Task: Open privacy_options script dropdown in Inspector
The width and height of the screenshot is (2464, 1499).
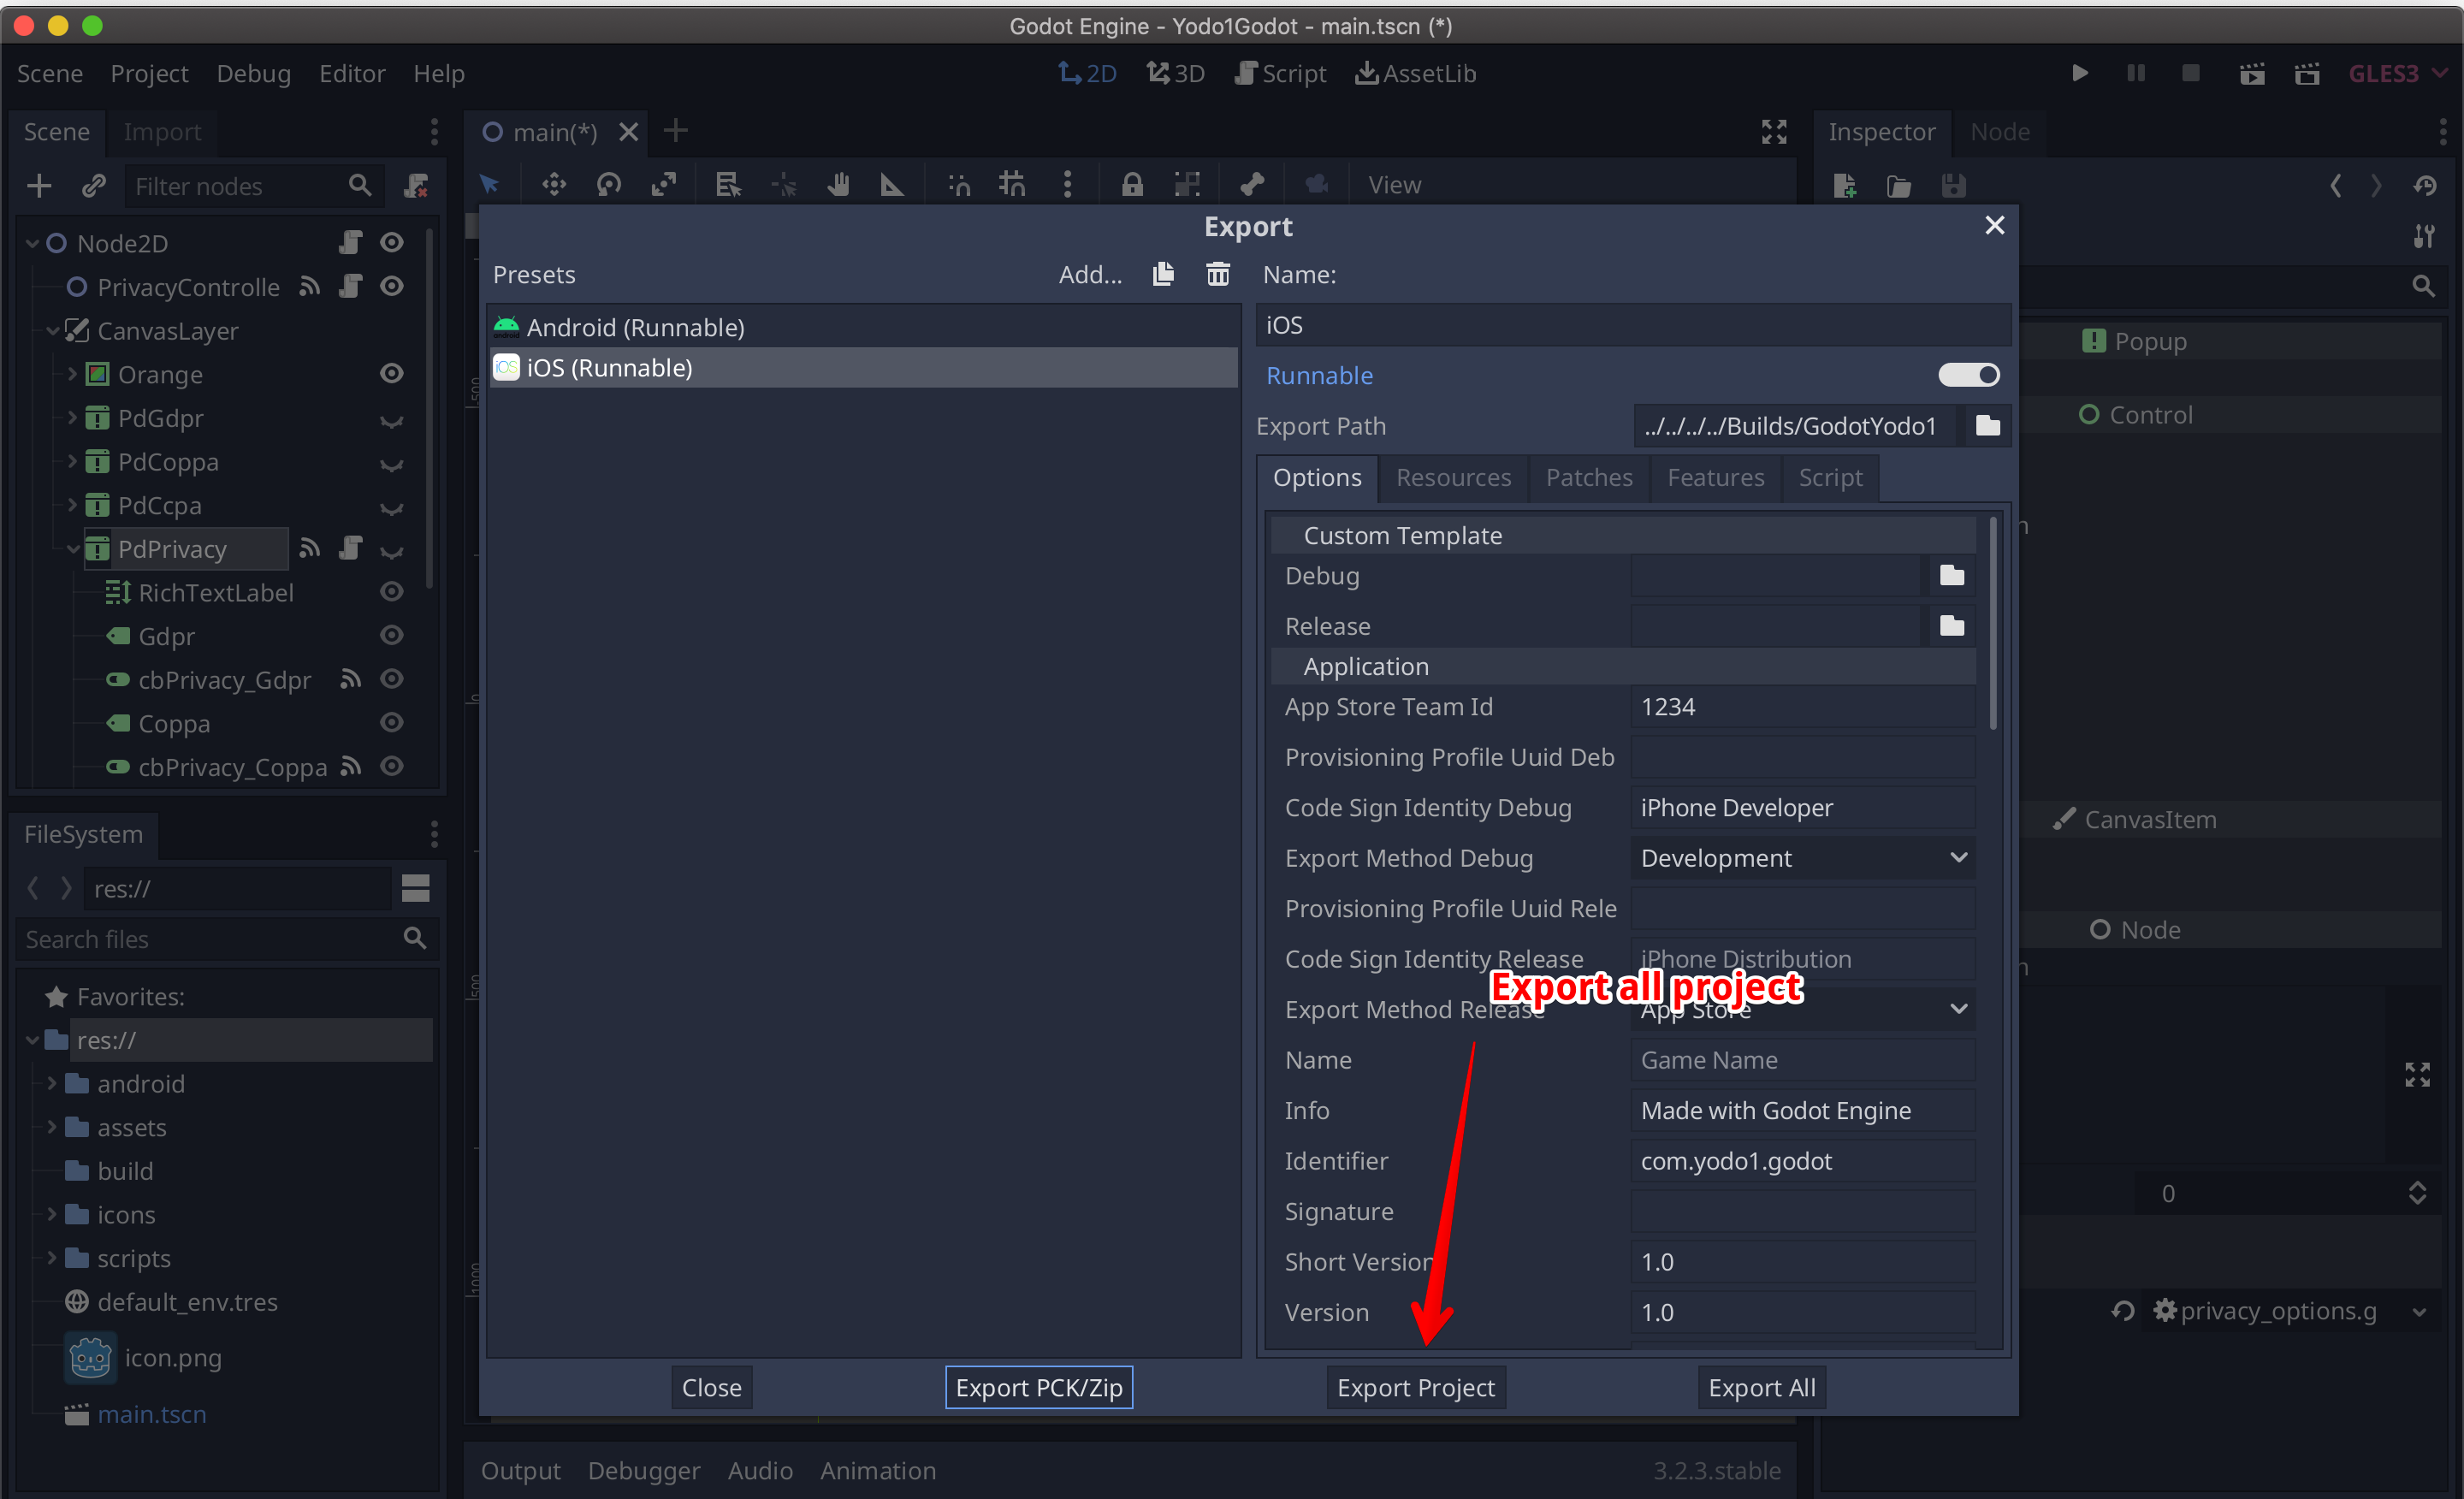Action: click(x=2419, y=1312)
